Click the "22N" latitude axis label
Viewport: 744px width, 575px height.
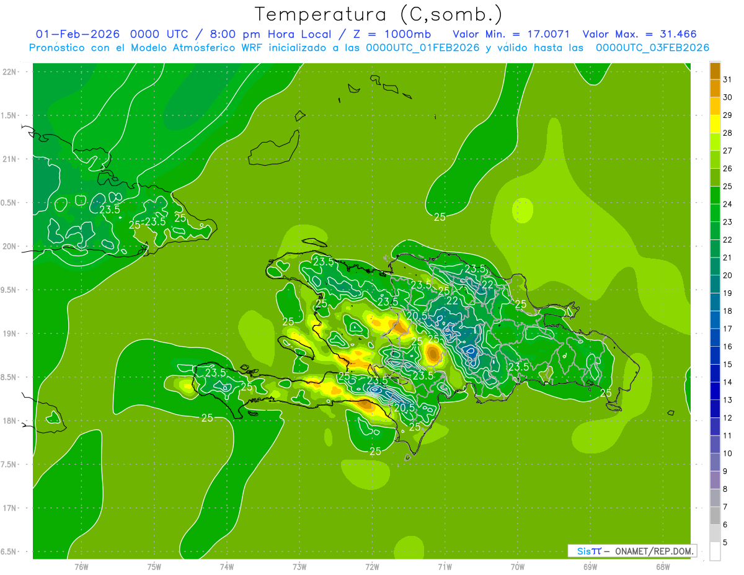click(11, 72)
